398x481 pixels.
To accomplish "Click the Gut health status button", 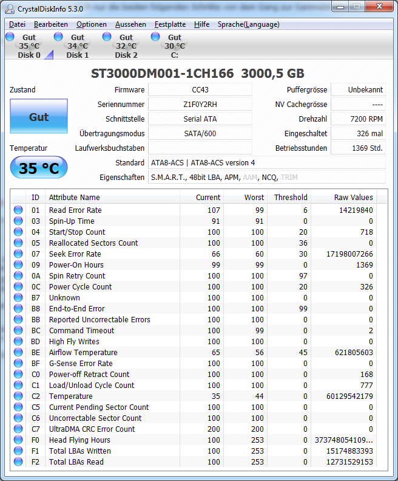I will [39, 116].
